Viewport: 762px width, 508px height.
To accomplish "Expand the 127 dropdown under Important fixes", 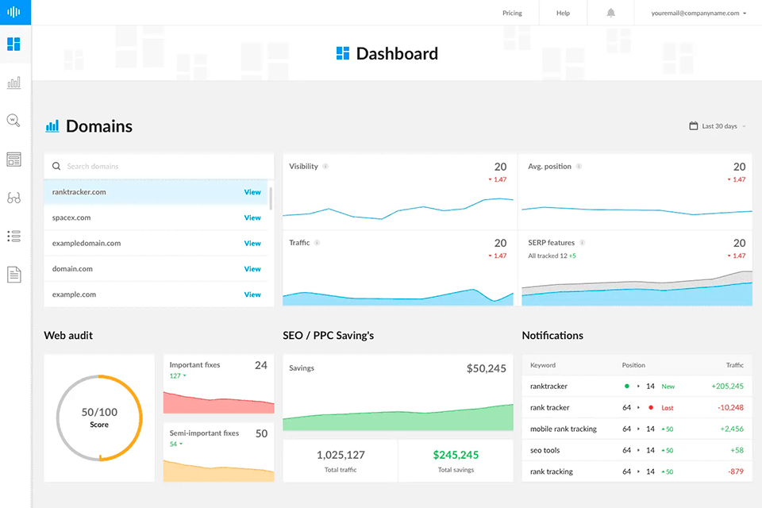I will [178, 375].
